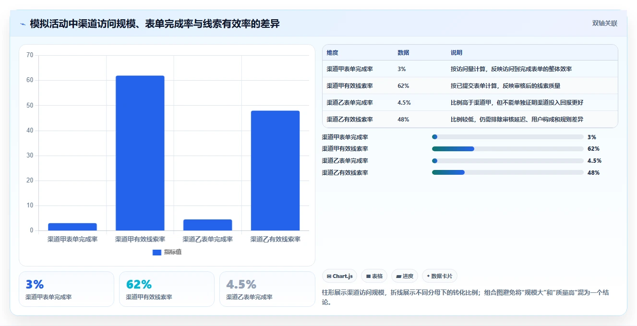
Task: Click the 3% value in the table
Action: coord(402,69)
